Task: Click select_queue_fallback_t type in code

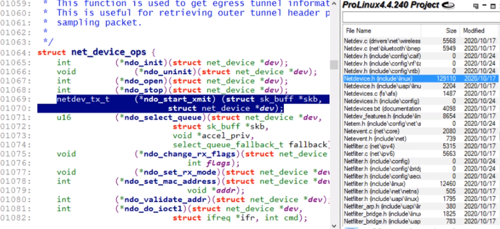Action: click(228, 145)
